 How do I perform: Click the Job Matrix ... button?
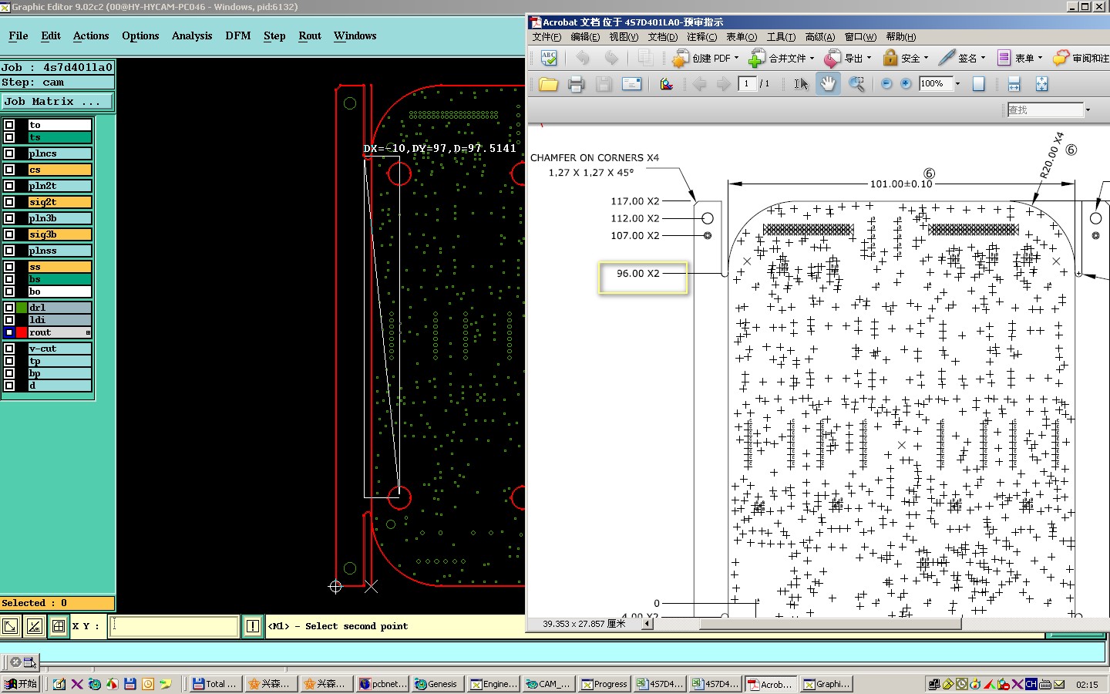click(x=57, y=101)
